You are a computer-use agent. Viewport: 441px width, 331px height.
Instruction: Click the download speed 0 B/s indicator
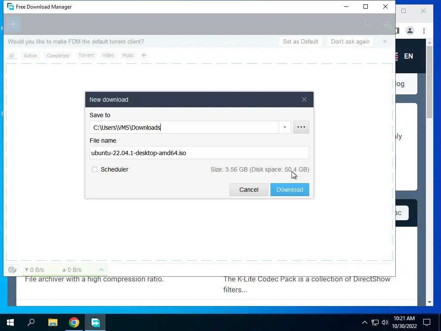pos(34,270)
